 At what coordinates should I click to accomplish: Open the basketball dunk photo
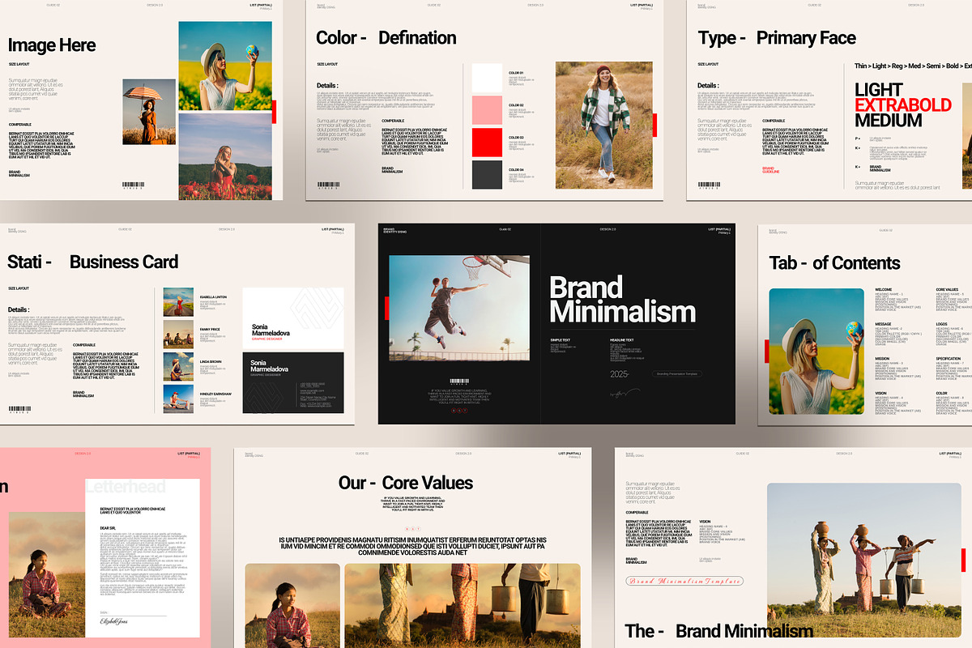pyautogui.click(x=459, y=308)
